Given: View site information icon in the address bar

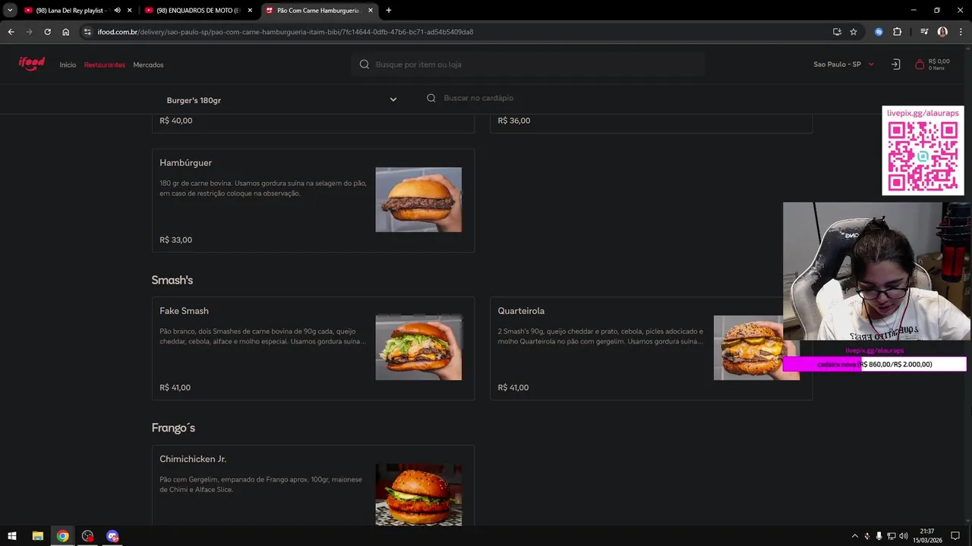Looking at the screenshot, I should 87,32.
